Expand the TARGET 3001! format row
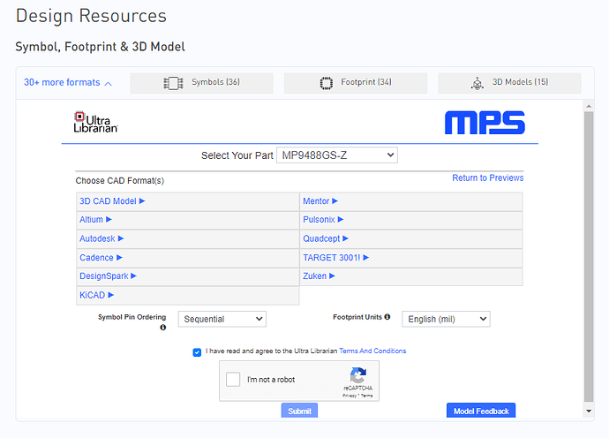Image resolution: width=609 pixels, height=438 pixels. click(411, 258)
